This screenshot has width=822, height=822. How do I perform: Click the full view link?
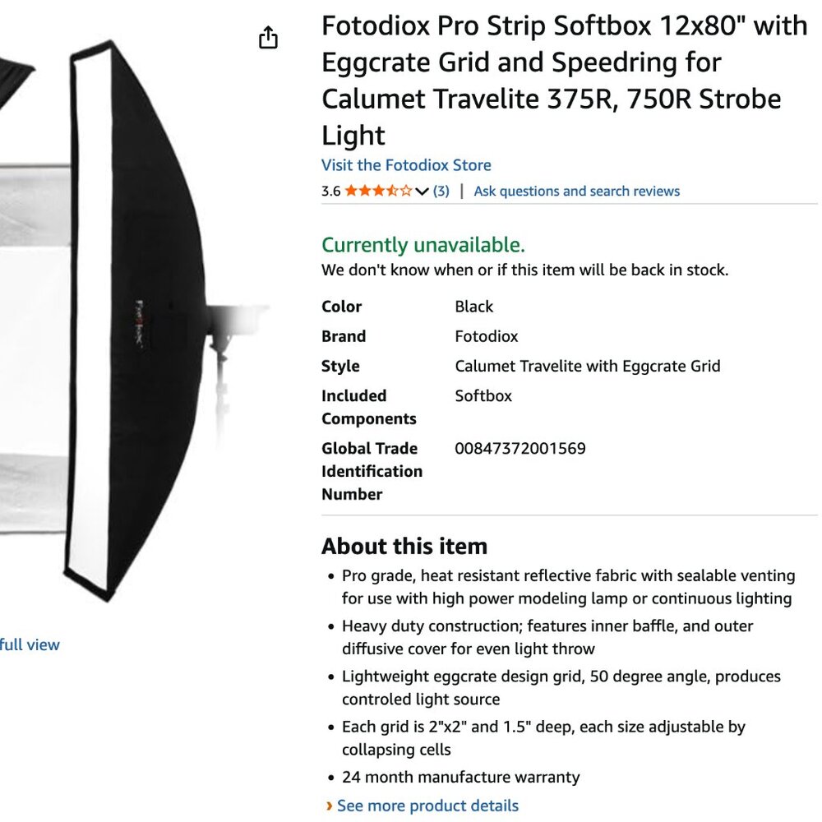pos(30,644)
